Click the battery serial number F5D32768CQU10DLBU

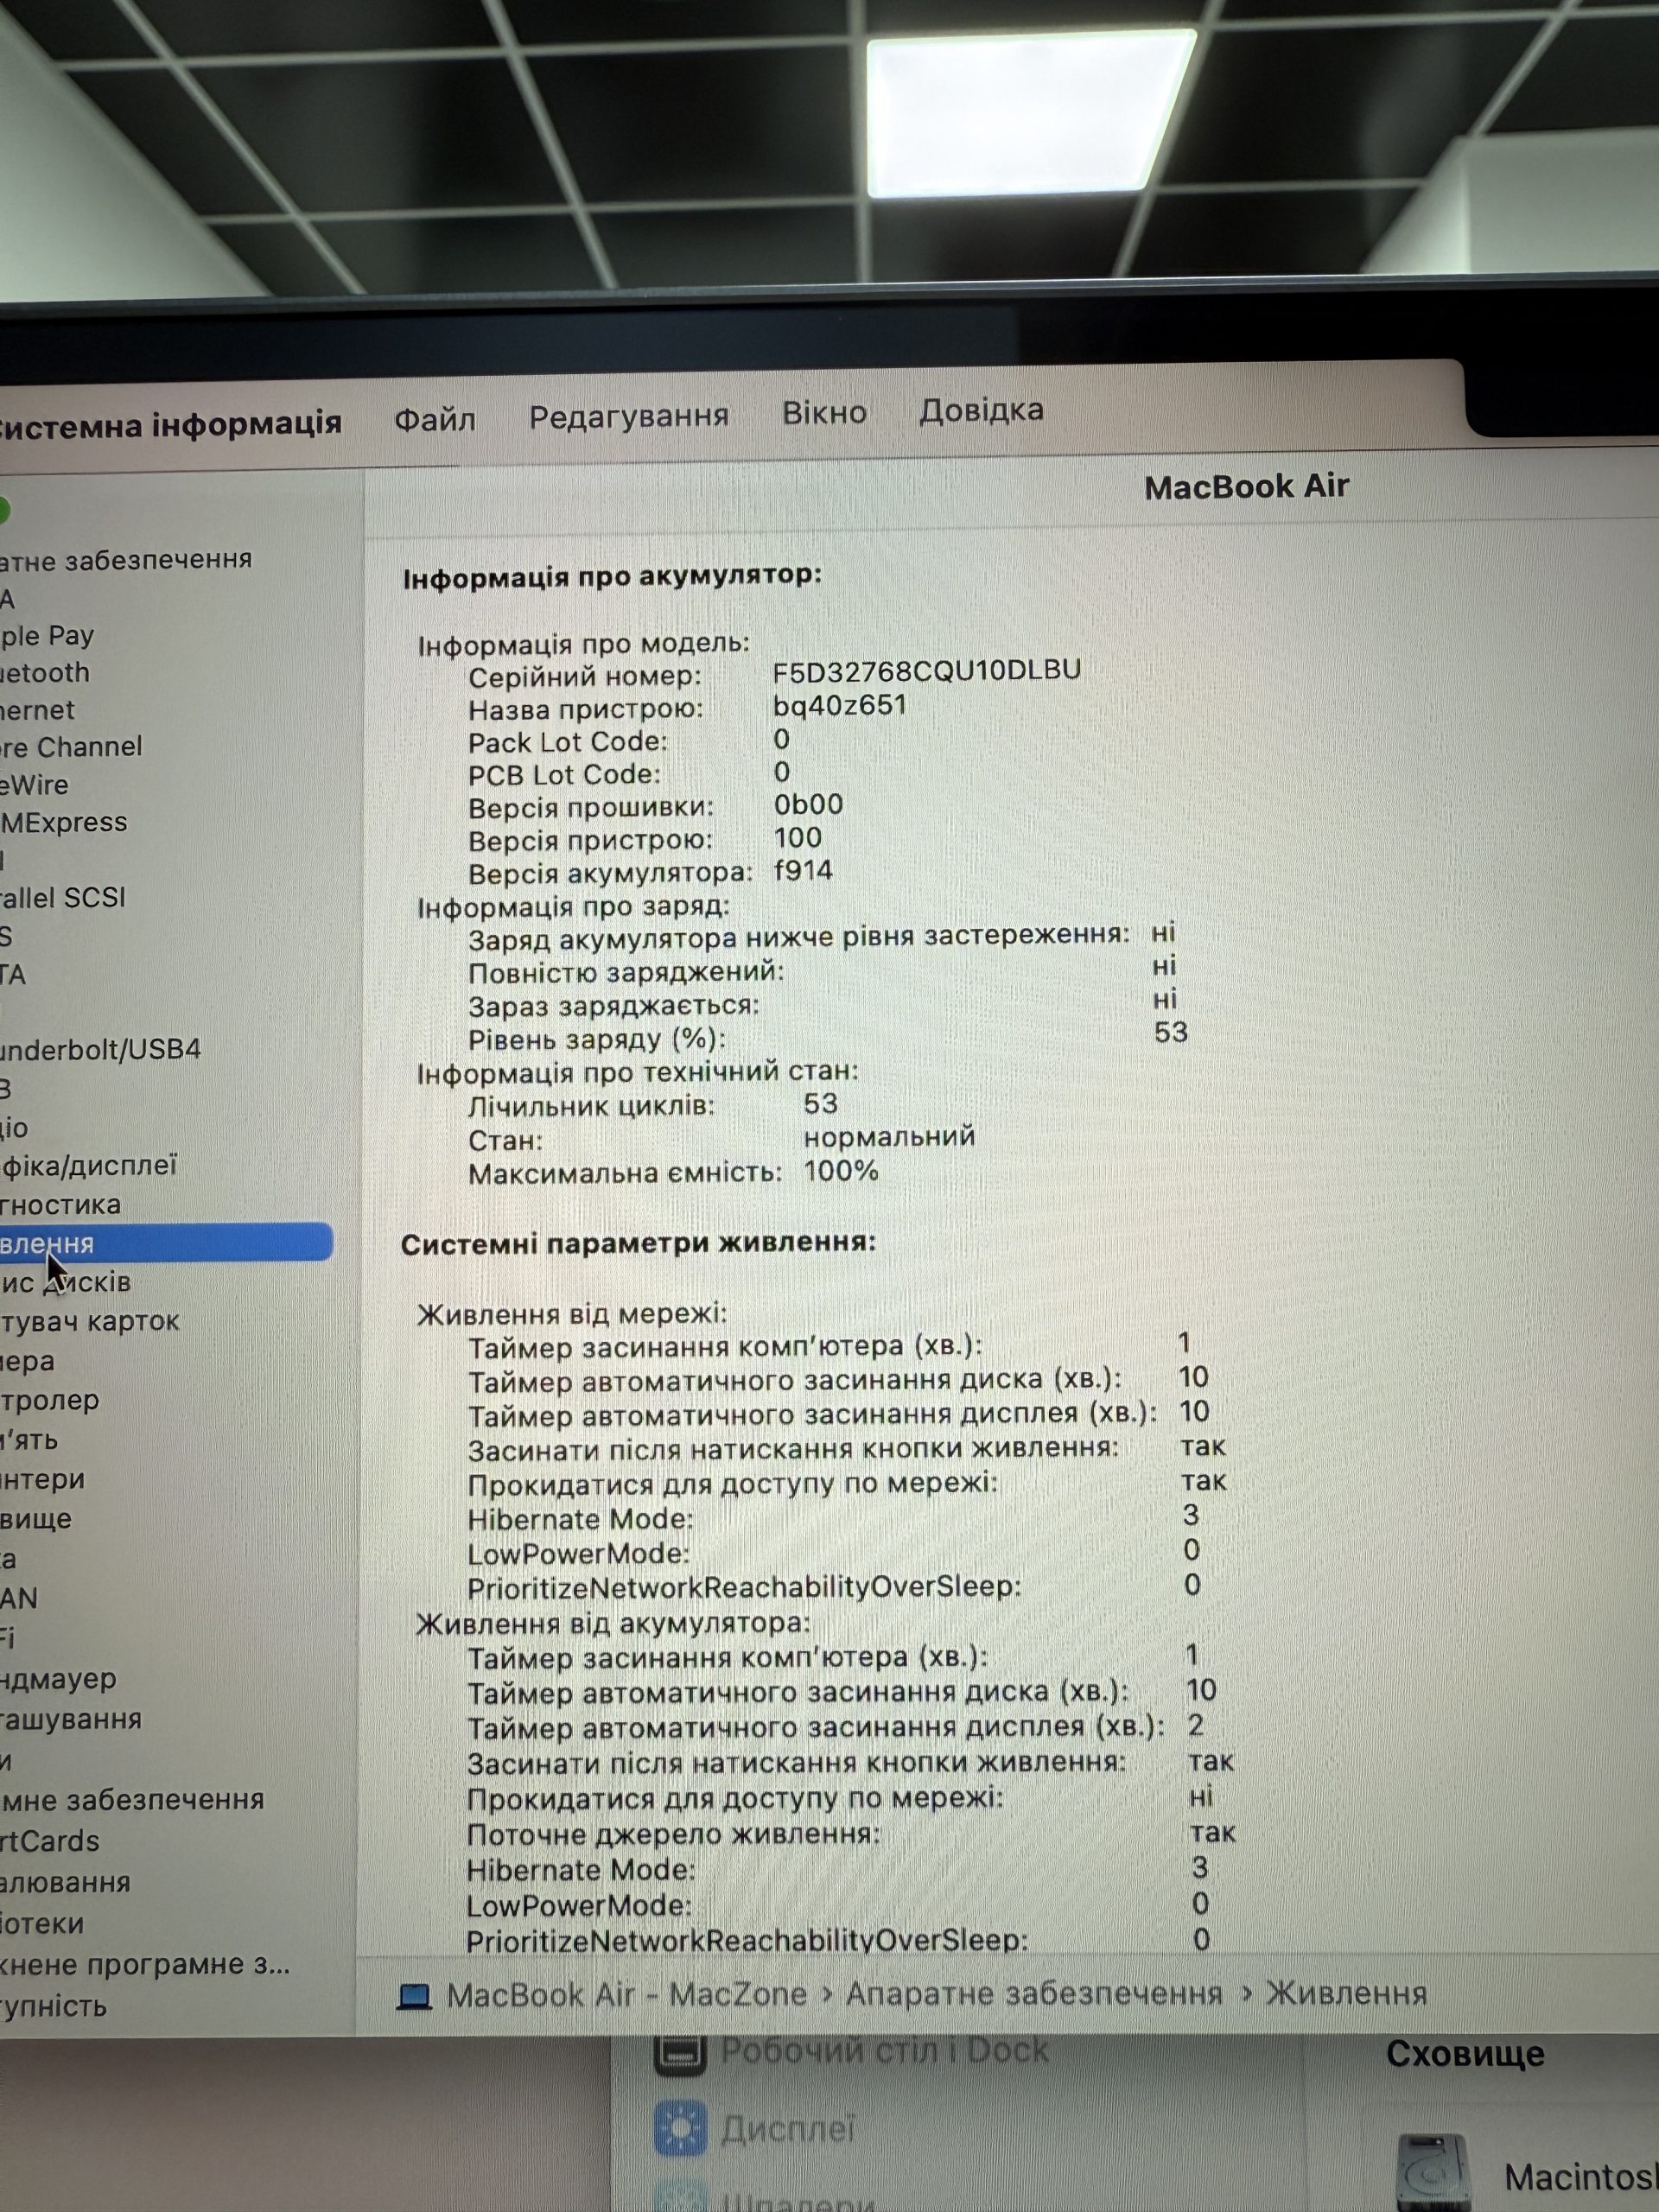(927, 670)
